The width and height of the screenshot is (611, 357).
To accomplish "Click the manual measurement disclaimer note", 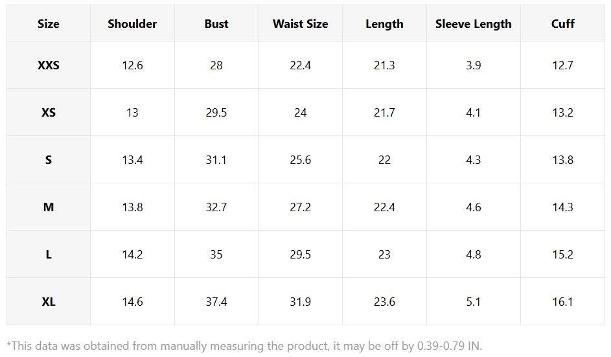I will tap(244, 345).
